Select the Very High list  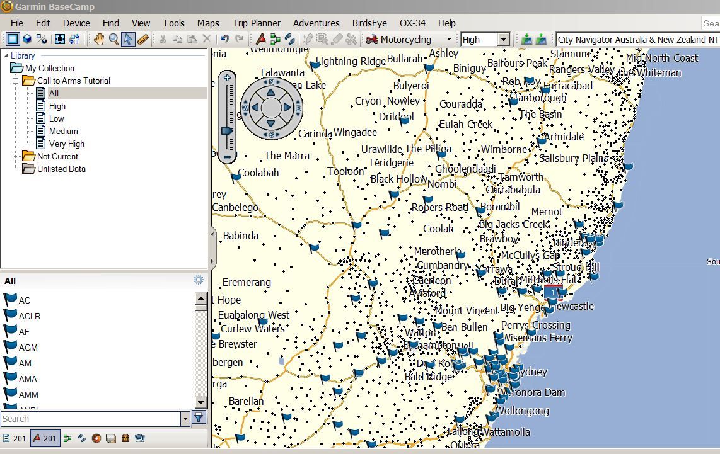(67, 144)
